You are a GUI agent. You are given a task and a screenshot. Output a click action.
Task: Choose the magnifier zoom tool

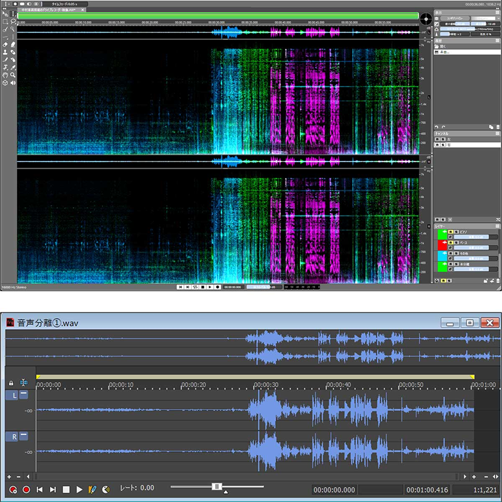[x=13, y=75]
